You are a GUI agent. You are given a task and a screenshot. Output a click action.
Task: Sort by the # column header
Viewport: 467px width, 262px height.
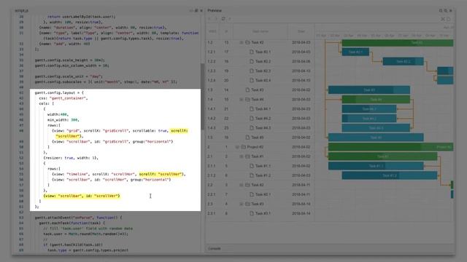coord(226,31)
